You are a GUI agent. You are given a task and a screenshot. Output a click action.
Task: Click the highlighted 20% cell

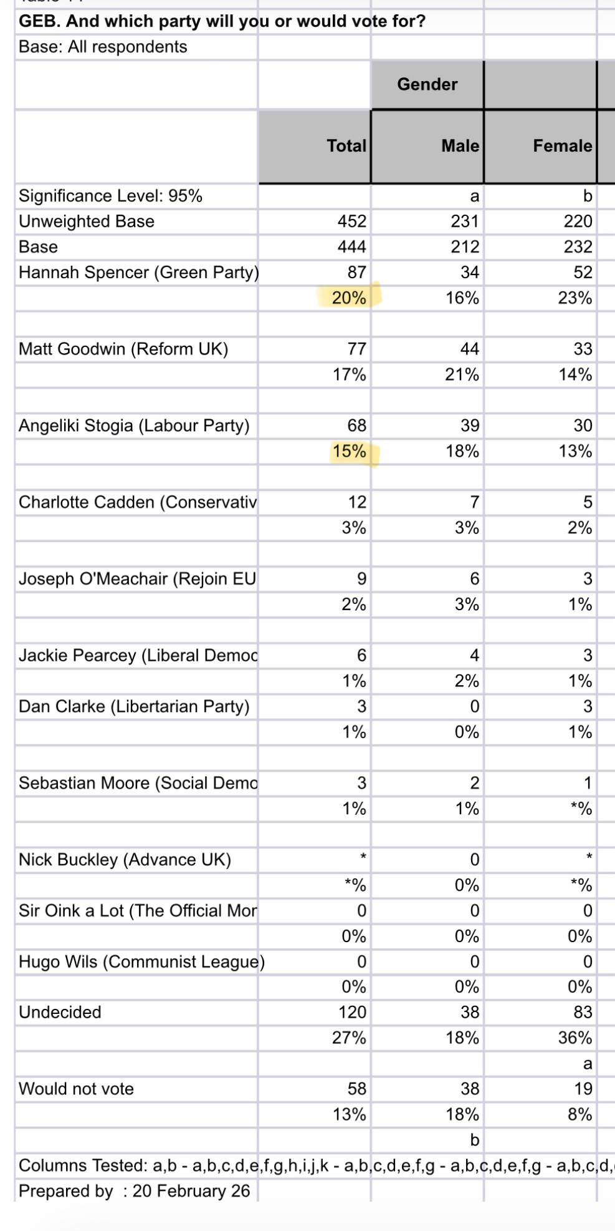tap(349, 298)
